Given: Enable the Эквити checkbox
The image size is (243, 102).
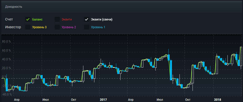Looking at the screenshot, I should [x=57, y=19].
